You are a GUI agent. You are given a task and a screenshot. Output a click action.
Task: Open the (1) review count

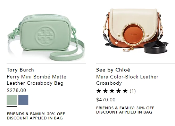[x=133, y=91]
